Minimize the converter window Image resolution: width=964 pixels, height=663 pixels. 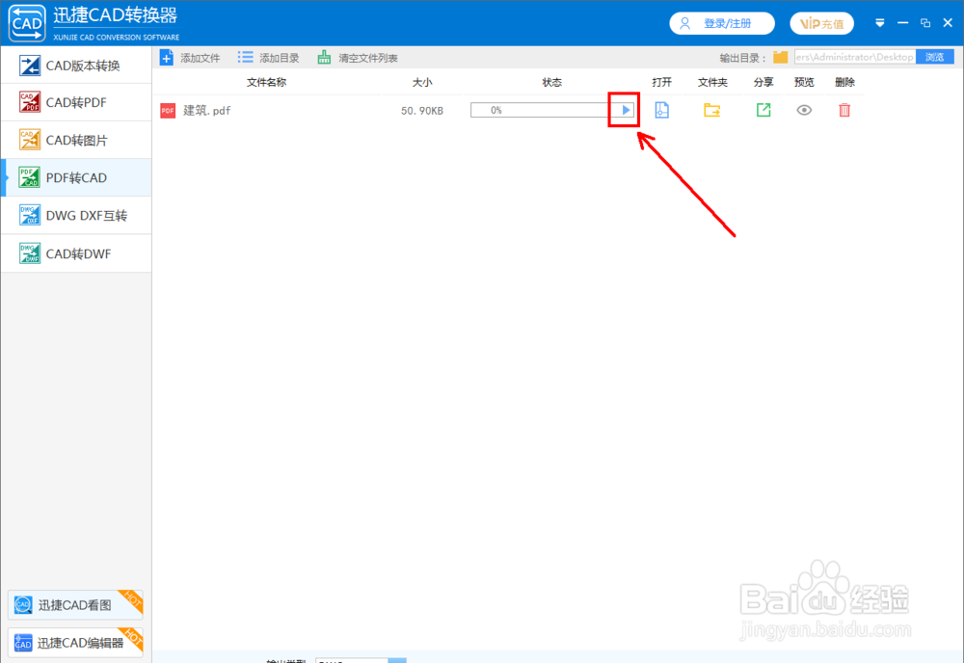(902, 23)
